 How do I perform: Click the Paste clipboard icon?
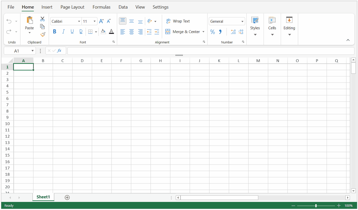pos(30,20)
